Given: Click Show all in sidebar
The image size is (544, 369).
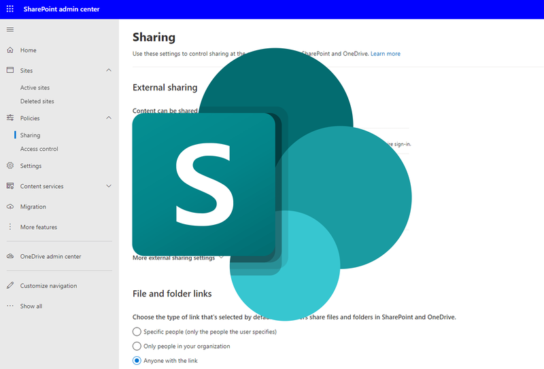Looking at the screenshot, I should [31, 306].
